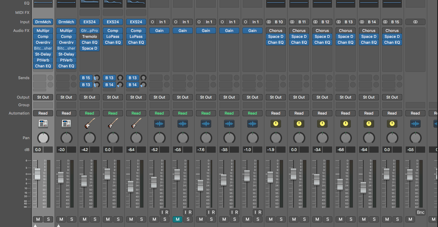Screen dimensions: 438x227
Task: Open automation Read menu on -4.2 dB channel
Action: 89,113
